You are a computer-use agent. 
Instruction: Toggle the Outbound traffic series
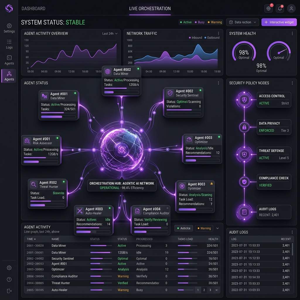coord(212,38)
